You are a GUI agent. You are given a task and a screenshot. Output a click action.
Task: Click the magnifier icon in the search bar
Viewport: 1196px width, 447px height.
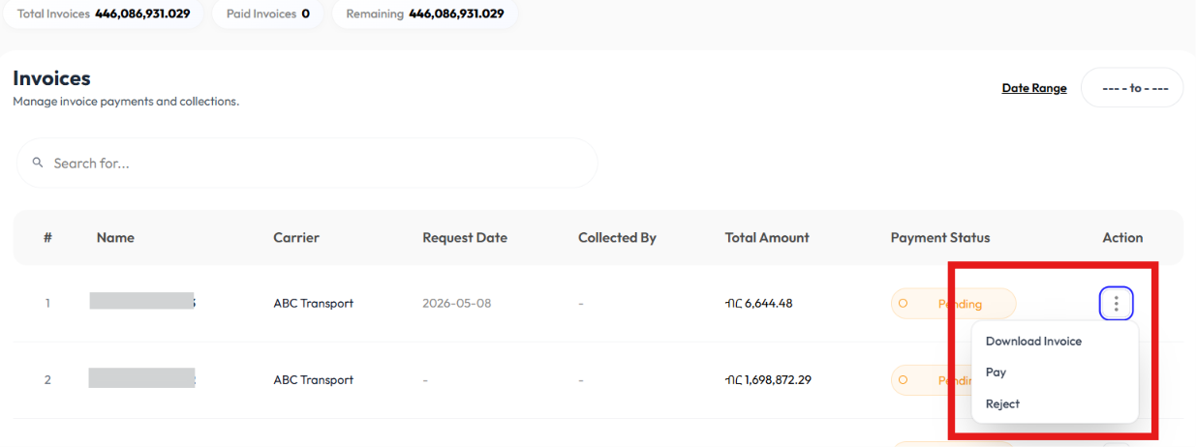(38, 163)
